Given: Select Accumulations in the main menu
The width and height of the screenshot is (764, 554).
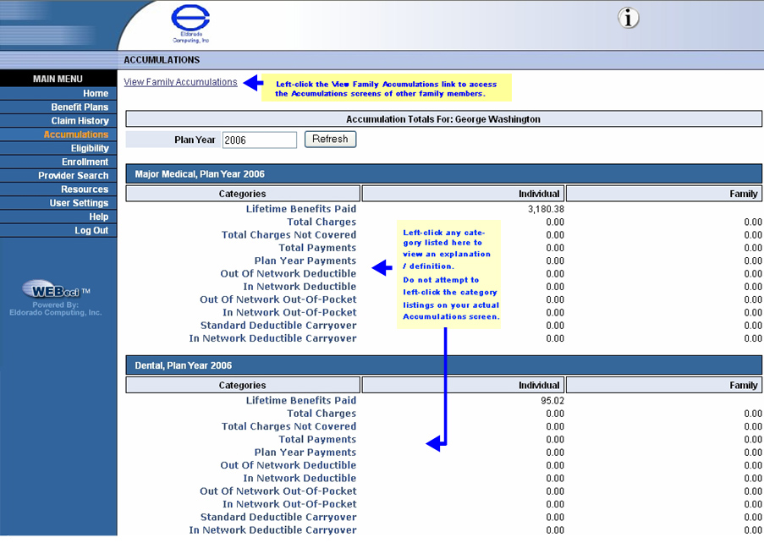Looking at the screenshot, I should click(76, 134).
